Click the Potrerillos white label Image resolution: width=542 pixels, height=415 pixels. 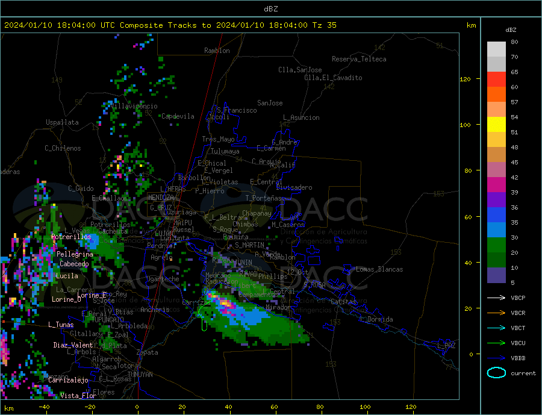pyautogui.click(x=71, y=237)
